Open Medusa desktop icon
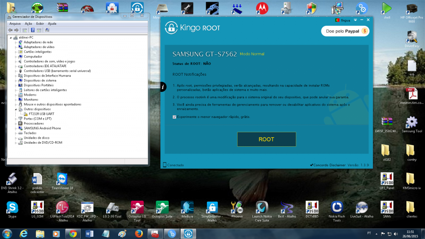 click(187, 210)
